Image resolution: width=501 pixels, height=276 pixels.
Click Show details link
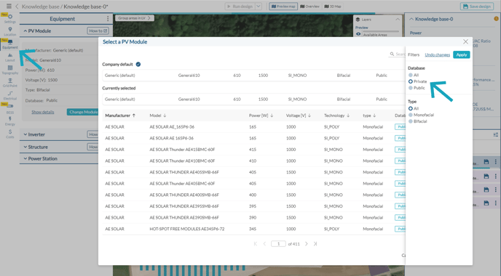click(x=43, y=112)
